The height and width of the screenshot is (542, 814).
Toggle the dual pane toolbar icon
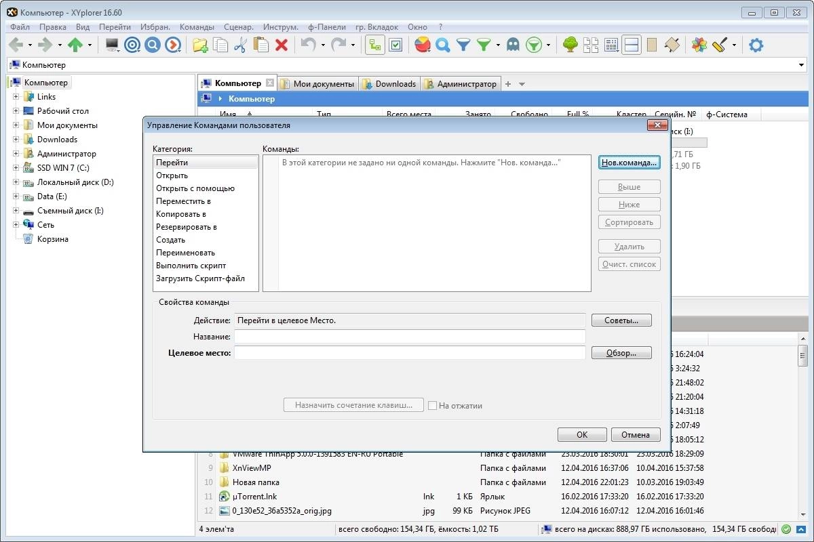pos(632,45)
